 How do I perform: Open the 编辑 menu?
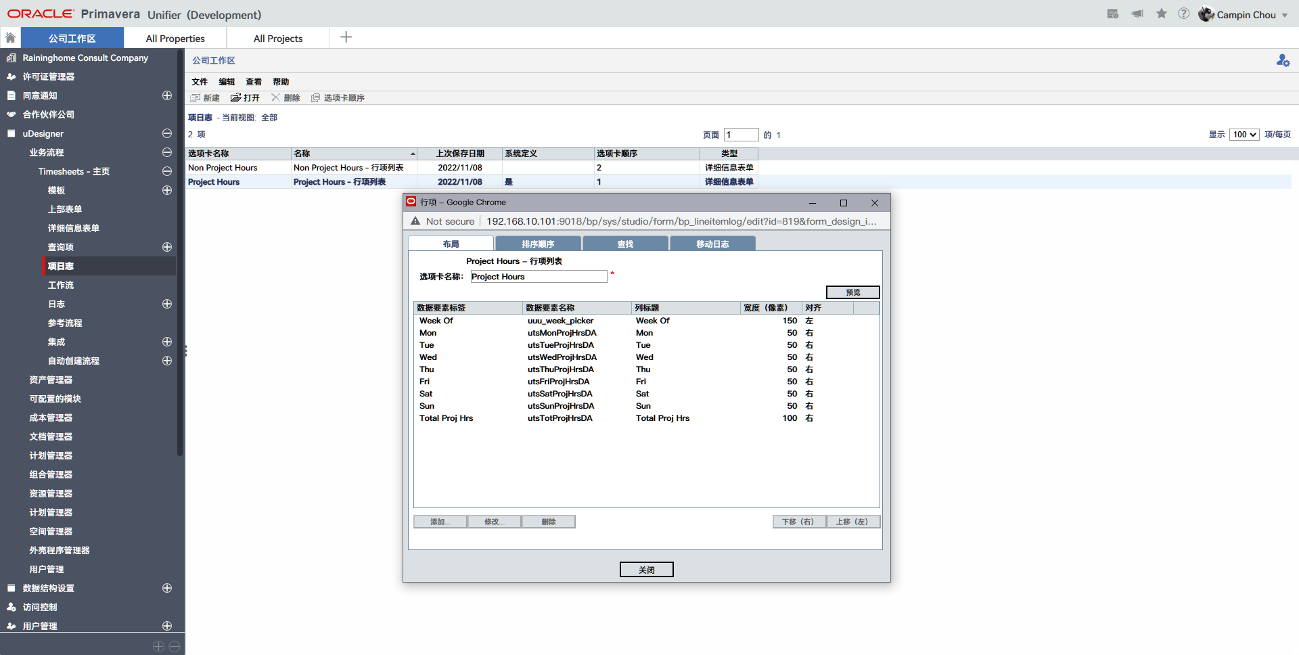[x=227, y=82]
